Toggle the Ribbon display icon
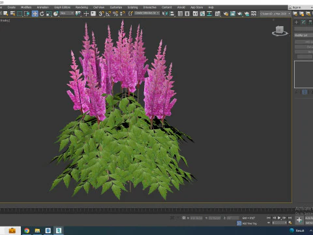 195,14
